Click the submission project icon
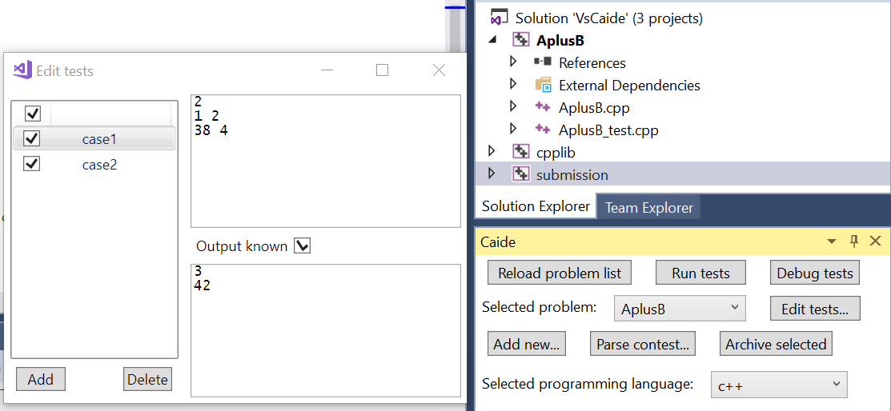891x411 pixels. [x=521, y=174]
